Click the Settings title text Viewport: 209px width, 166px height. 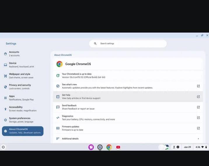[x=11, y=44]
